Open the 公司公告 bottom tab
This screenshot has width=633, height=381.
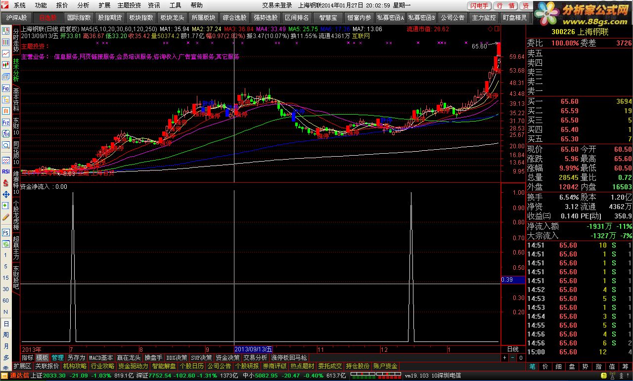point(219,366)
